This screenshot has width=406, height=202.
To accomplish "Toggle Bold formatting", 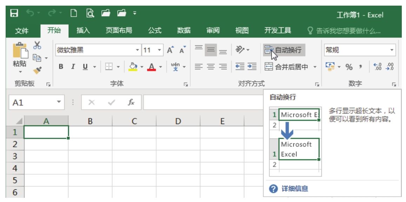I will coord(61,67).
